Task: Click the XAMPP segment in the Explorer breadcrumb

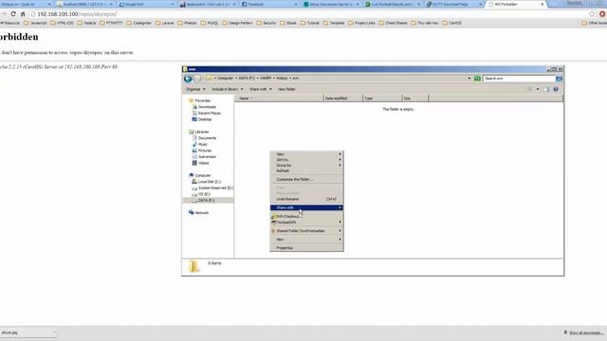Action: click(266, 79)
